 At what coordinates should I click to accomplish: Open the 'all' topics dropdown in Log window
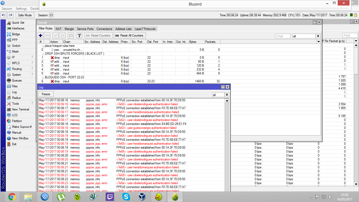click(x=227, y=95)
